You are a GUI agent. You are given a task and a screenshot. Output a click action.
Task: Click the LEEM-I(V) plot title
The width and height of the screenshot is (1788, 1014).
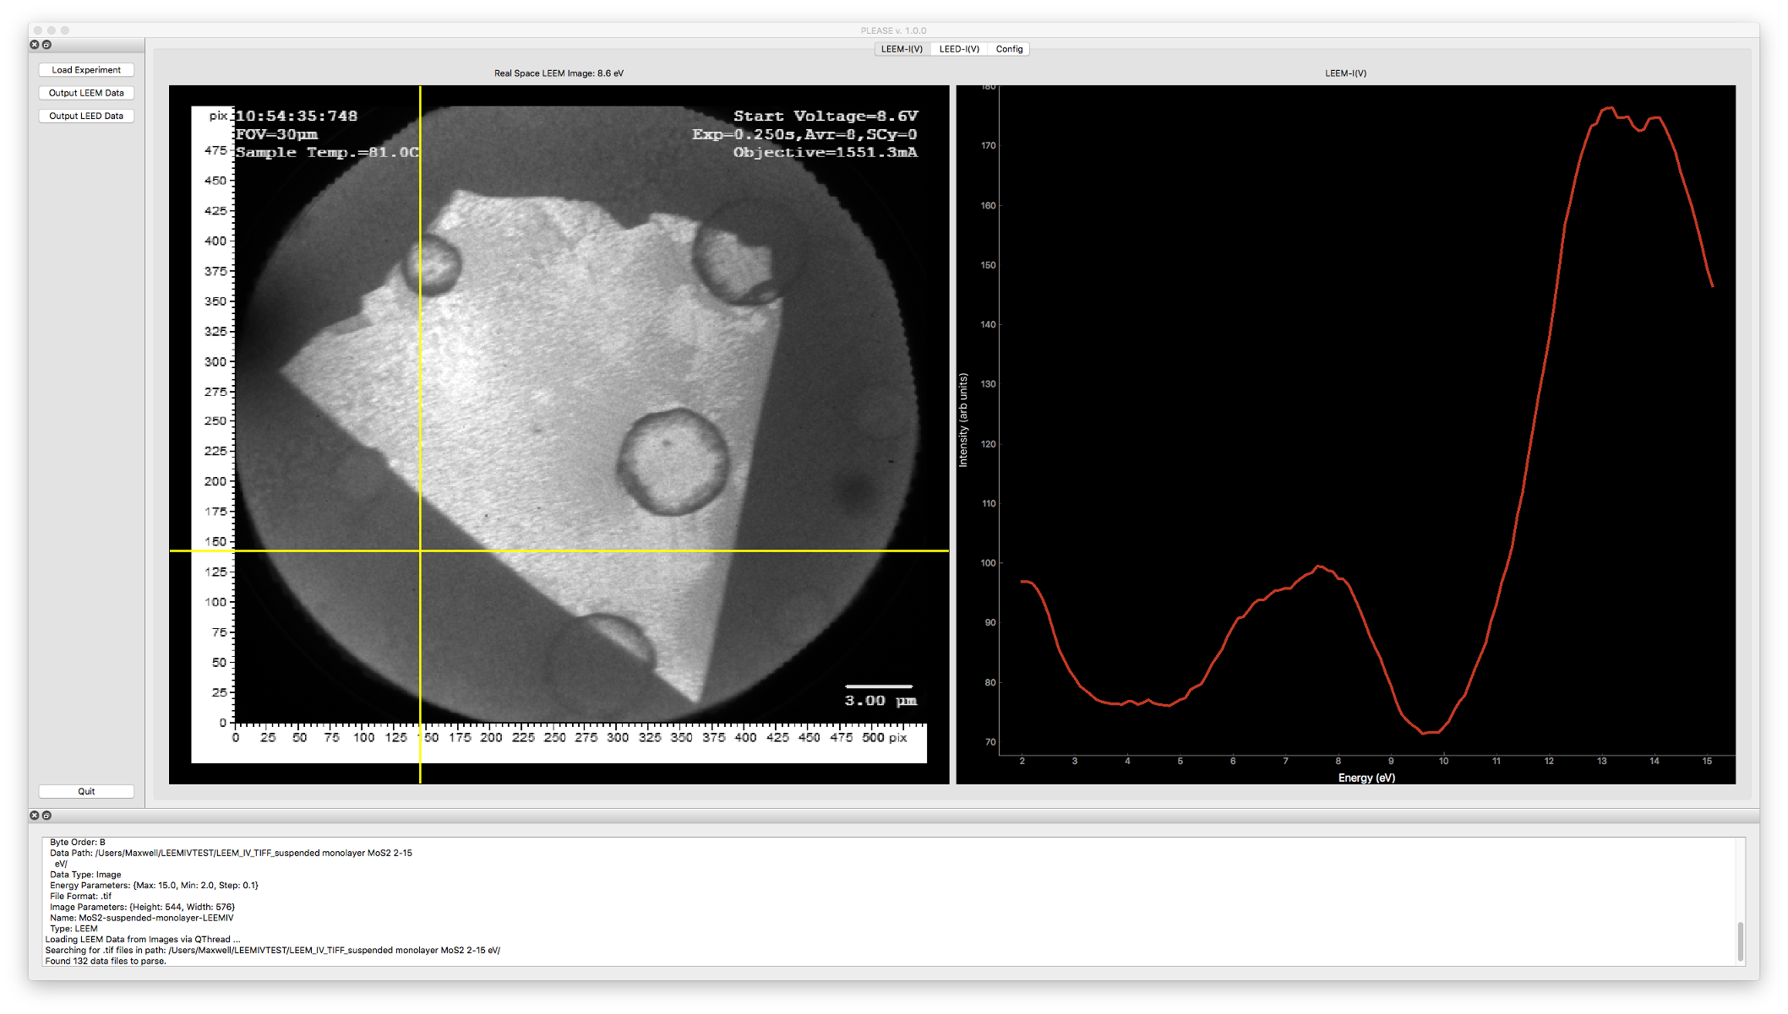tap(1345, 73)
